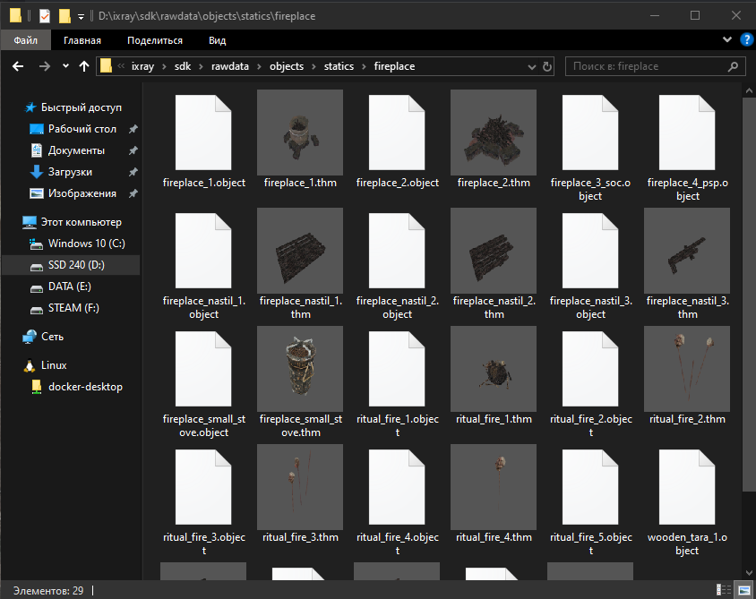Select the ritual_fire_5.object file icon

tap(590, 487)
